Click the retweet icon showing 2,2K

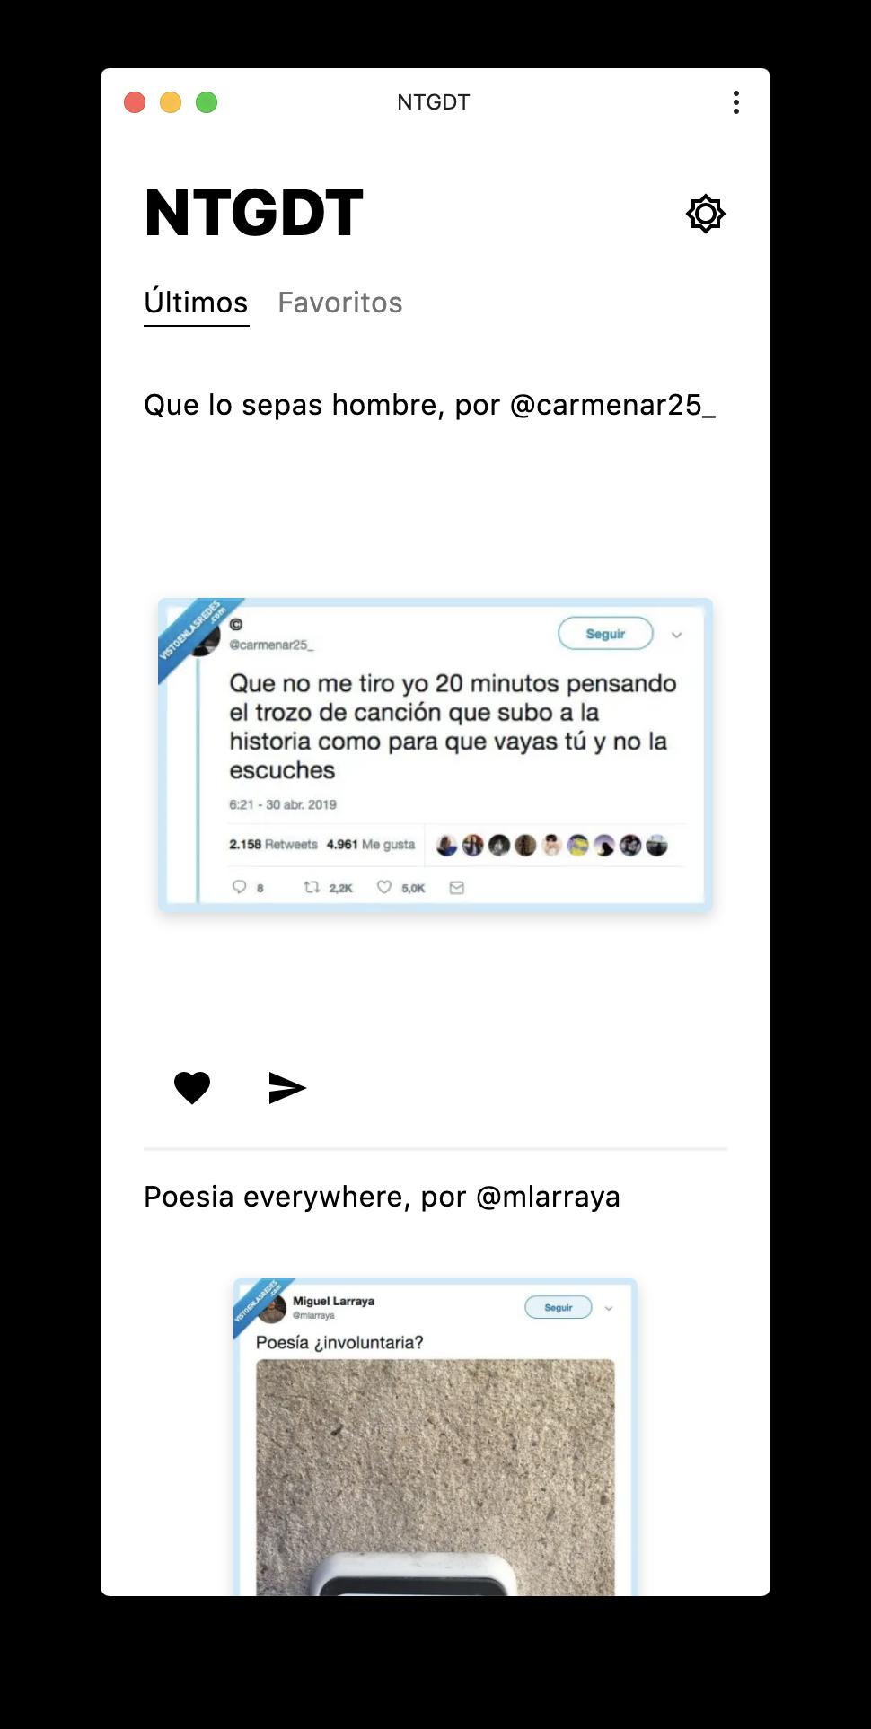(312, 887)
